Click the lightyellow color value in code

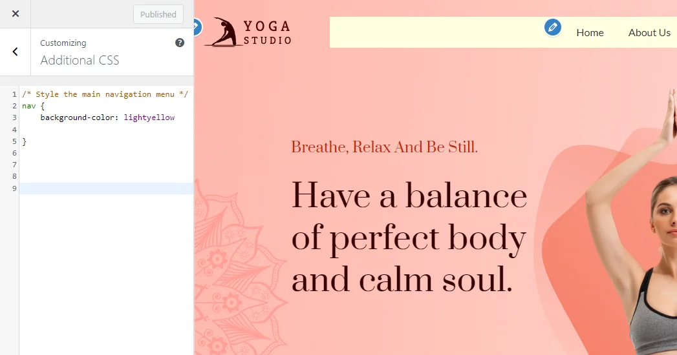coord(149,117)
